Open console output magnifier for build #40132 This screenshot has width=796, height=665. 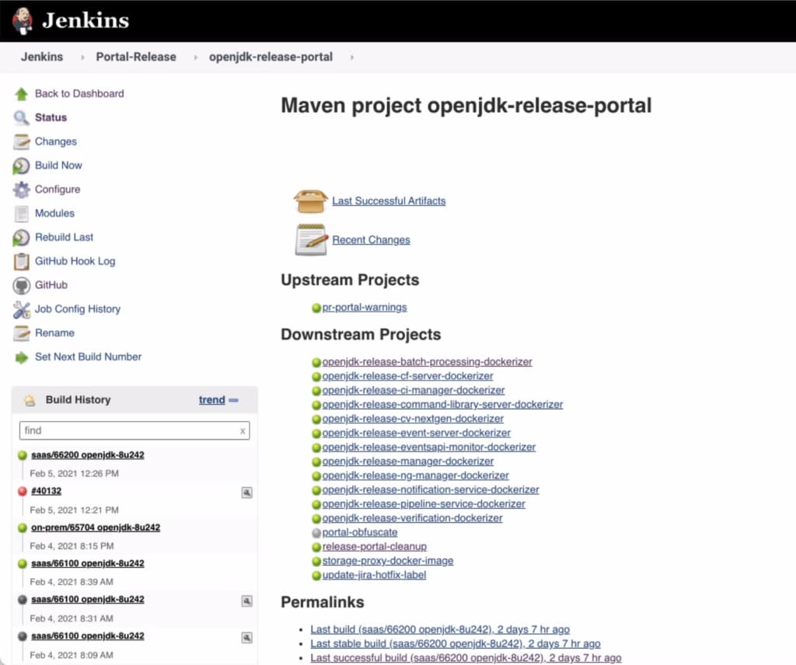(x=246, y=492)
